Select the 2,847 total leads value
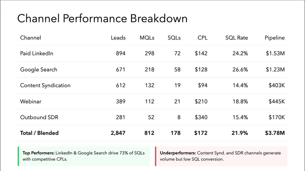305x171 pixels. point(118,134)
